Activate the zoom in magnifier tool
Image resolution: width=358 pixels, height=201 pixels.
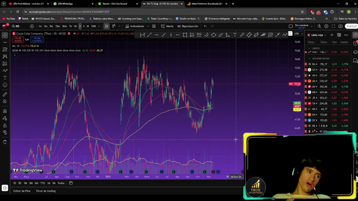[x=5, y=102]
